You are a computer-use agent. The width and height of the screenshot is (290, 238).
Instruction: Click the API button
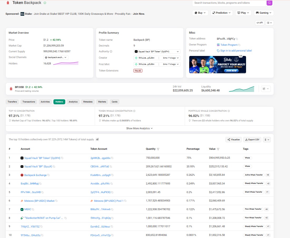point(260,23)
